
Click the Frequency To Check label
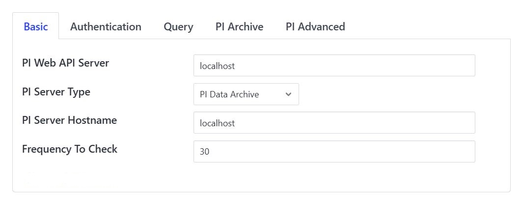coord(70,149)
